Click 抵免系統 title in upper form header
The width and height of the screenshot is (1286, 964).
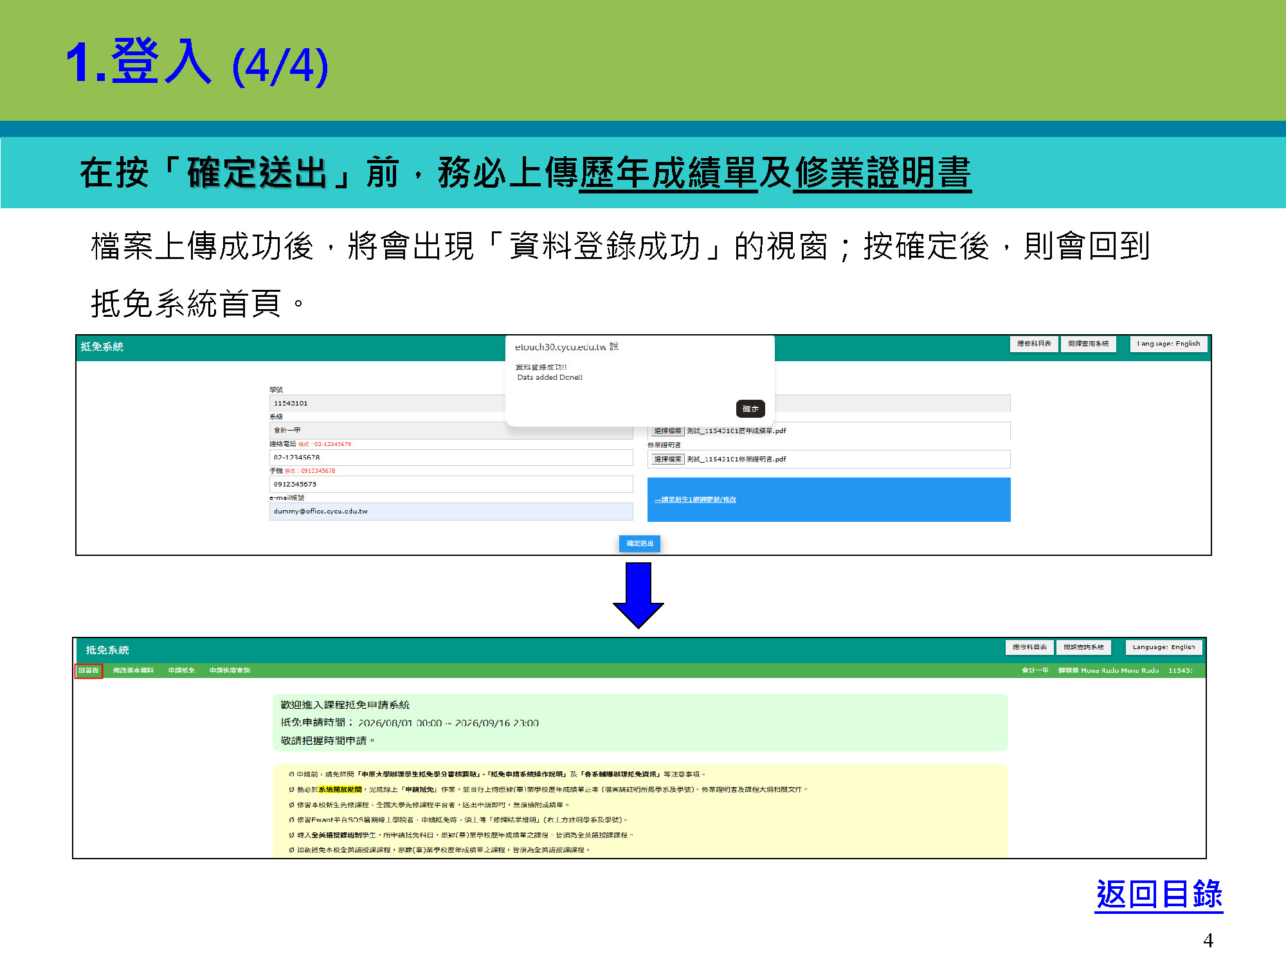click(x=102, y=347)
